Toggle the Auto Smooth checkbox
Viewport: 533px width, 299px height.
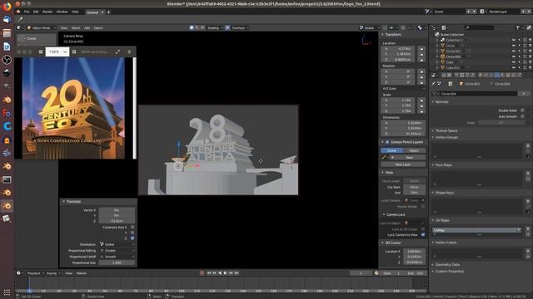pos(522,116)
